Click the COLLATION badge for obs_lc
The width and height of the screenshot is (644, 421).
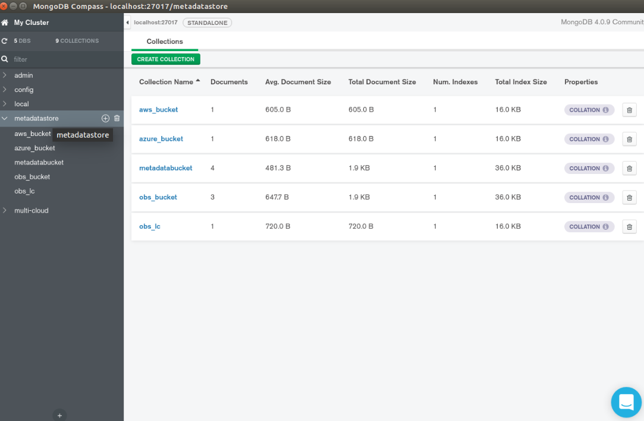coord(589,226)
